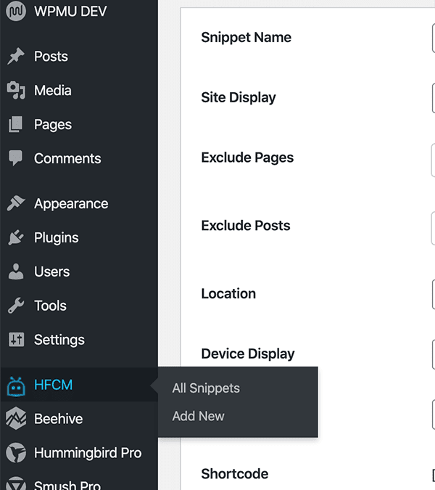Click the Posts pushpin icon
This screenshot has height=490, width=435.
16,56
